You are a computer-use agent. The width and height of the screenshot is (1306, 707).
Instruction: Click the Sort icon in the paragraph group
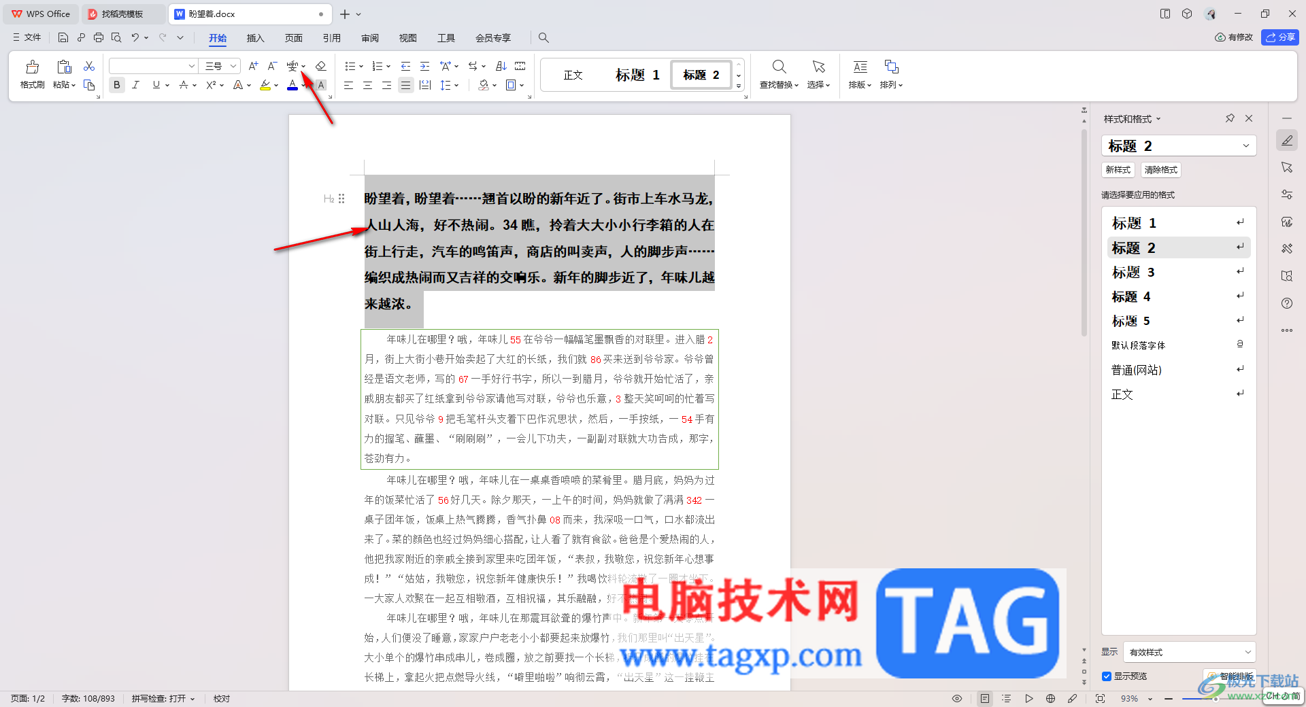coord(501,66)
